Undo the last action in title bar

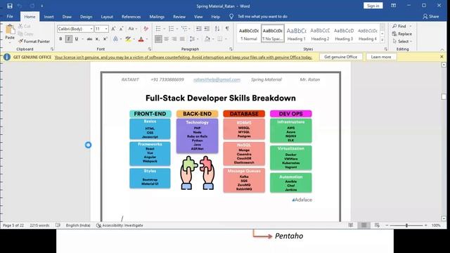[20, 6]
